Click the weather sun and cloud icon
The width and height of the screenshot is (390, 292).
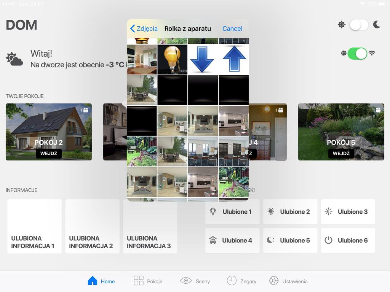tap(14, 59)
